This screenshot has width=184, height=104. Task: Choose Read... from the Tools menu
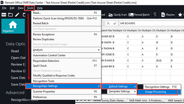pos(66,13)
